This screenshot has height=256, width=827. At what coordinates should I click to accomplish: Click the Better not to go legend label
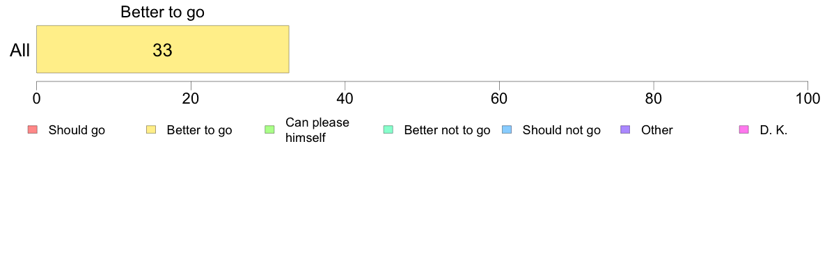[447, 131]
